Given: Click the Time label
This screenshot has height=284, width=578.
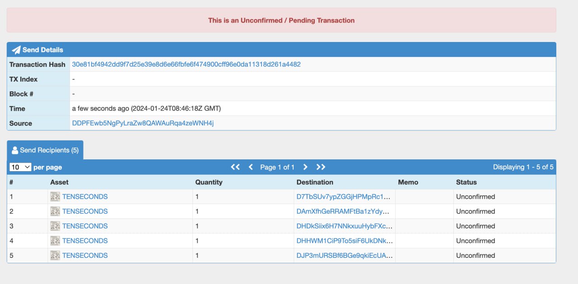Looking at the screenshot, I should pyautogui.click(x=17, y=108).
